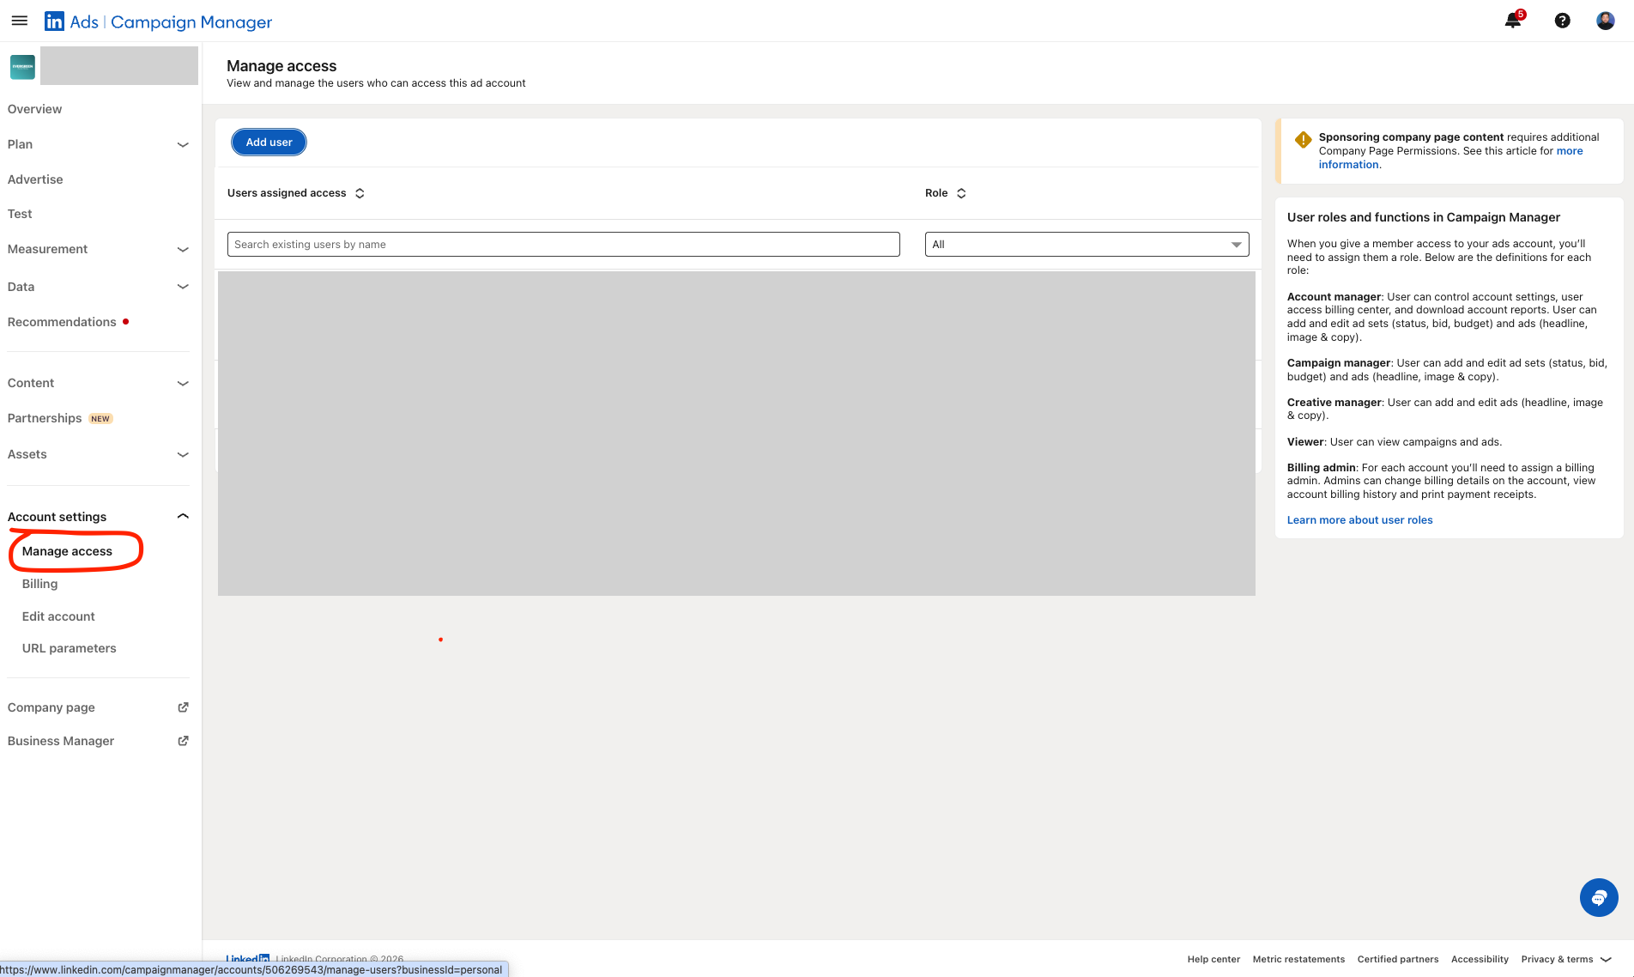Open Business Manager external link icon
Image resolution: width=1634 pixels, height=977 pixels.
click(183, 741)
